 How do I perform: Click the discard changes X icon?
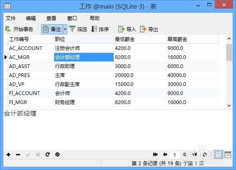pos(38,154)
